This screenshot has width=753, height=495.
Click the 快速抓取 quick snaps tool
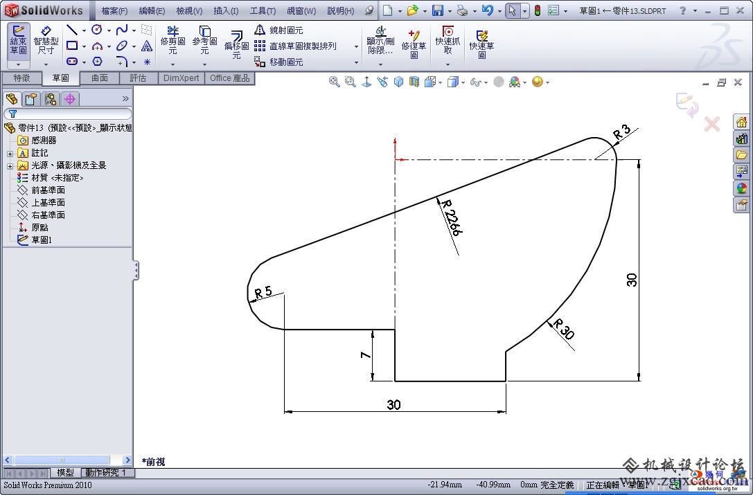click(448, 40)
